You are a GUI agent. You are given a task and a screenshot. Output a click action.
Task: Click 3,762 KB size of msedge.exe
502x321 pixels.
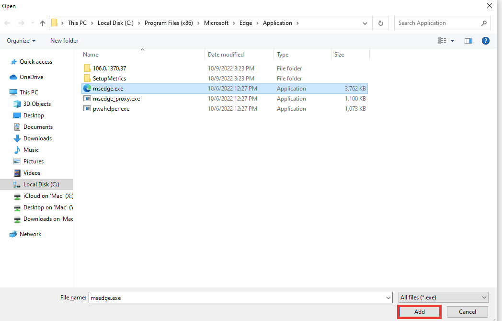point(355,89)
